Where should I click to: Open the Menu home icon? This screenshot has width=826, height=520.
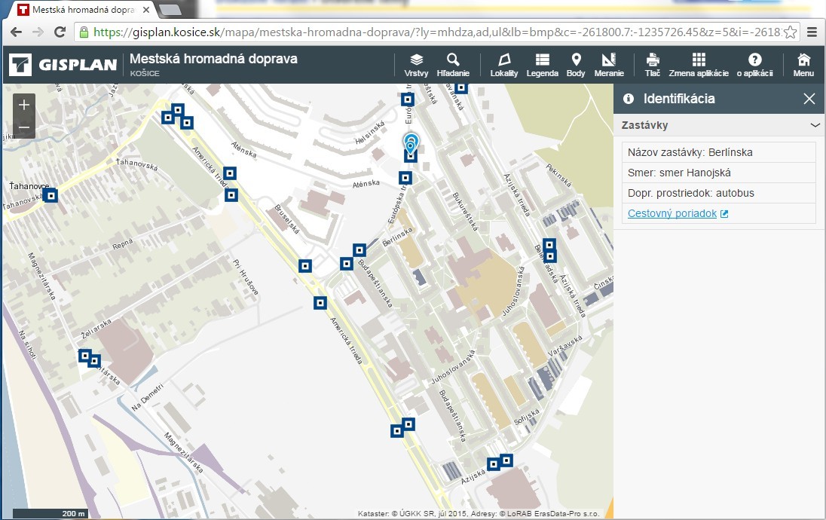[803, 65]
